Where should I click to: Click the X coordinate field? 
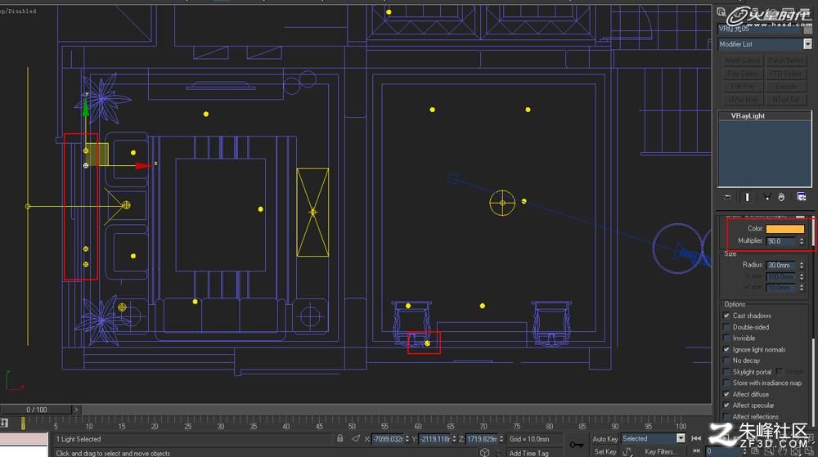[x=388, y=439]
